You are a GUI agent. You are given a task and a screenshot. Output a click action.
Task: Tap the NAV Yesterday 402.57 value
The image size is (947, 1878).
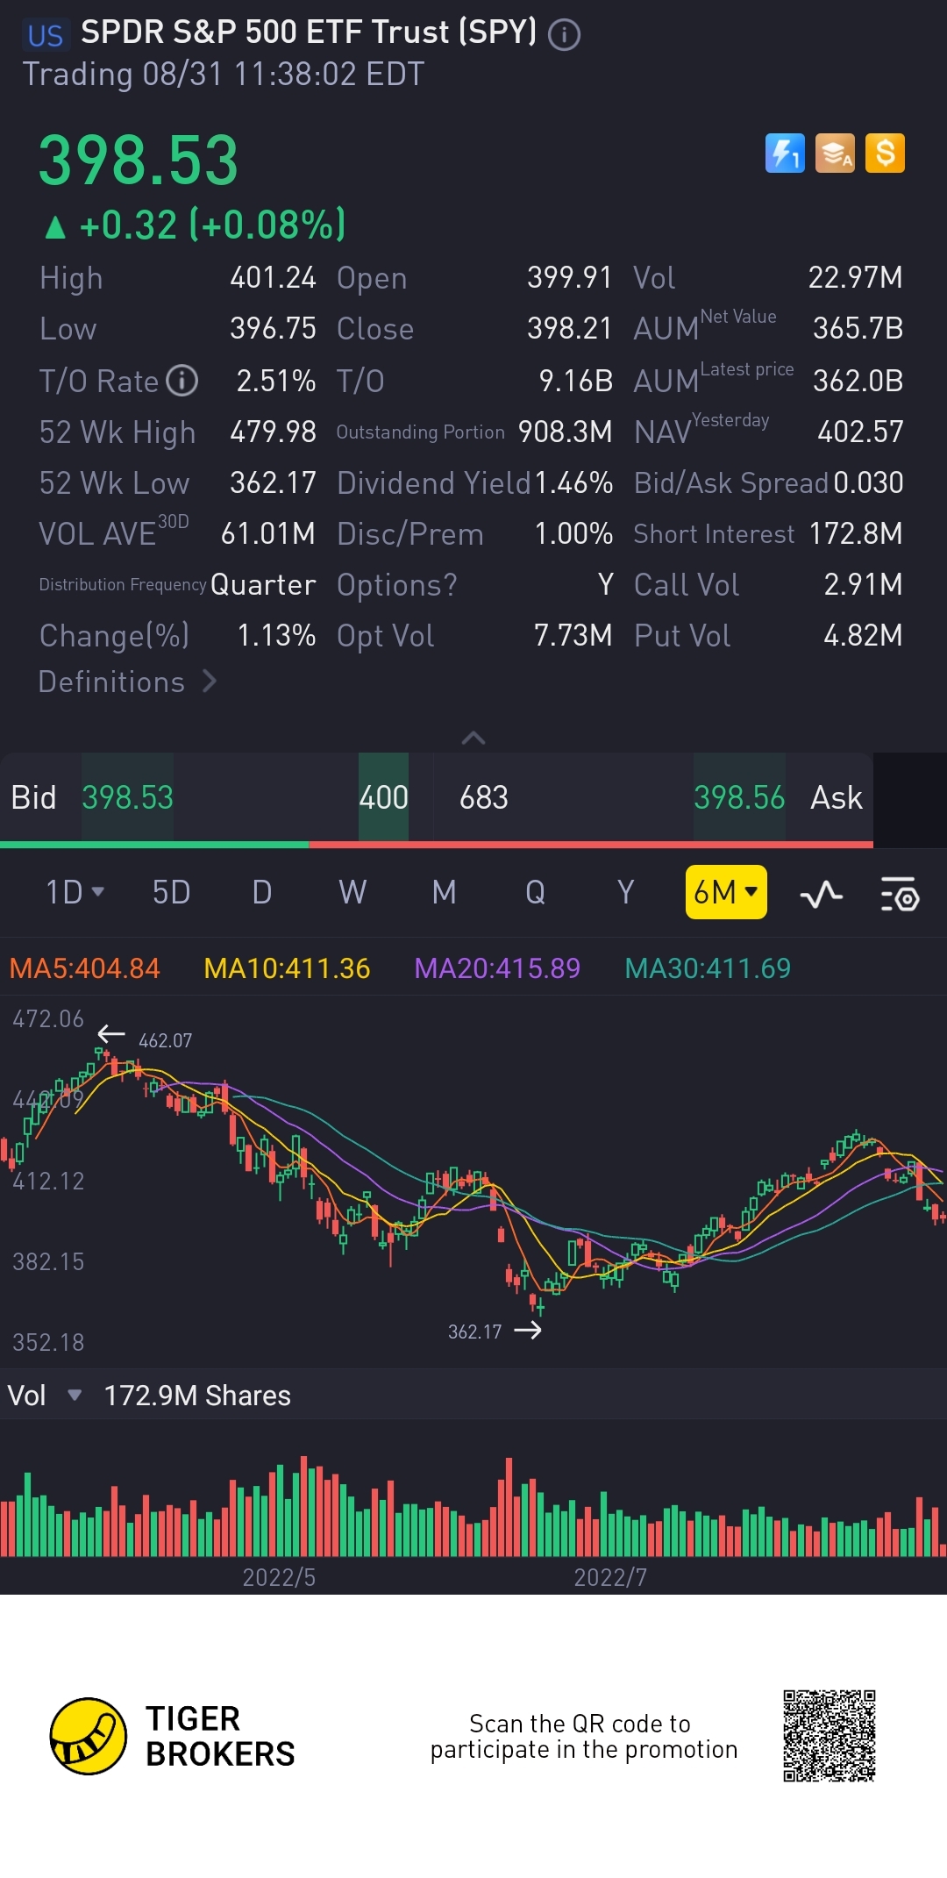860,432
